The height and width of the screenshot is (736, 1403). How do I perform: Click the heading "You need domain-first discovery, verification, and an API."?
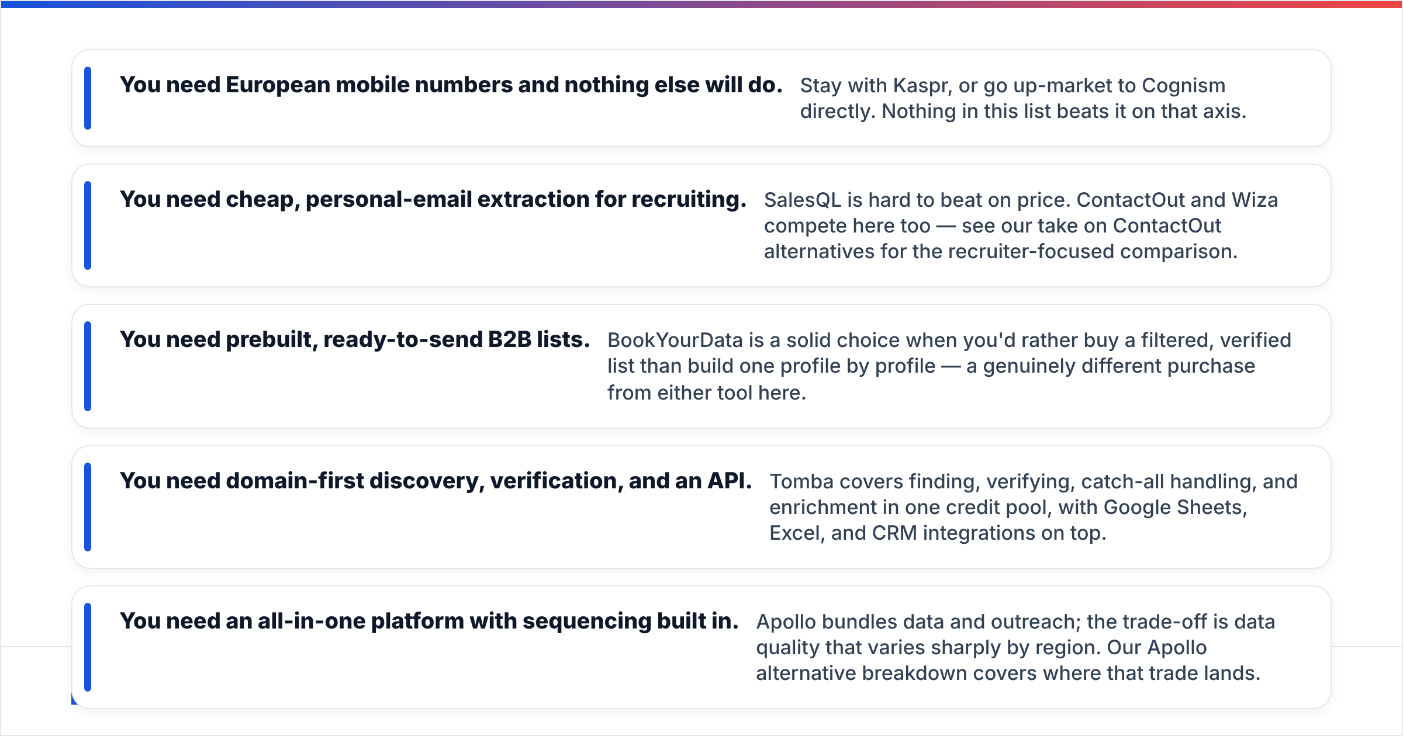pos(436,481)
